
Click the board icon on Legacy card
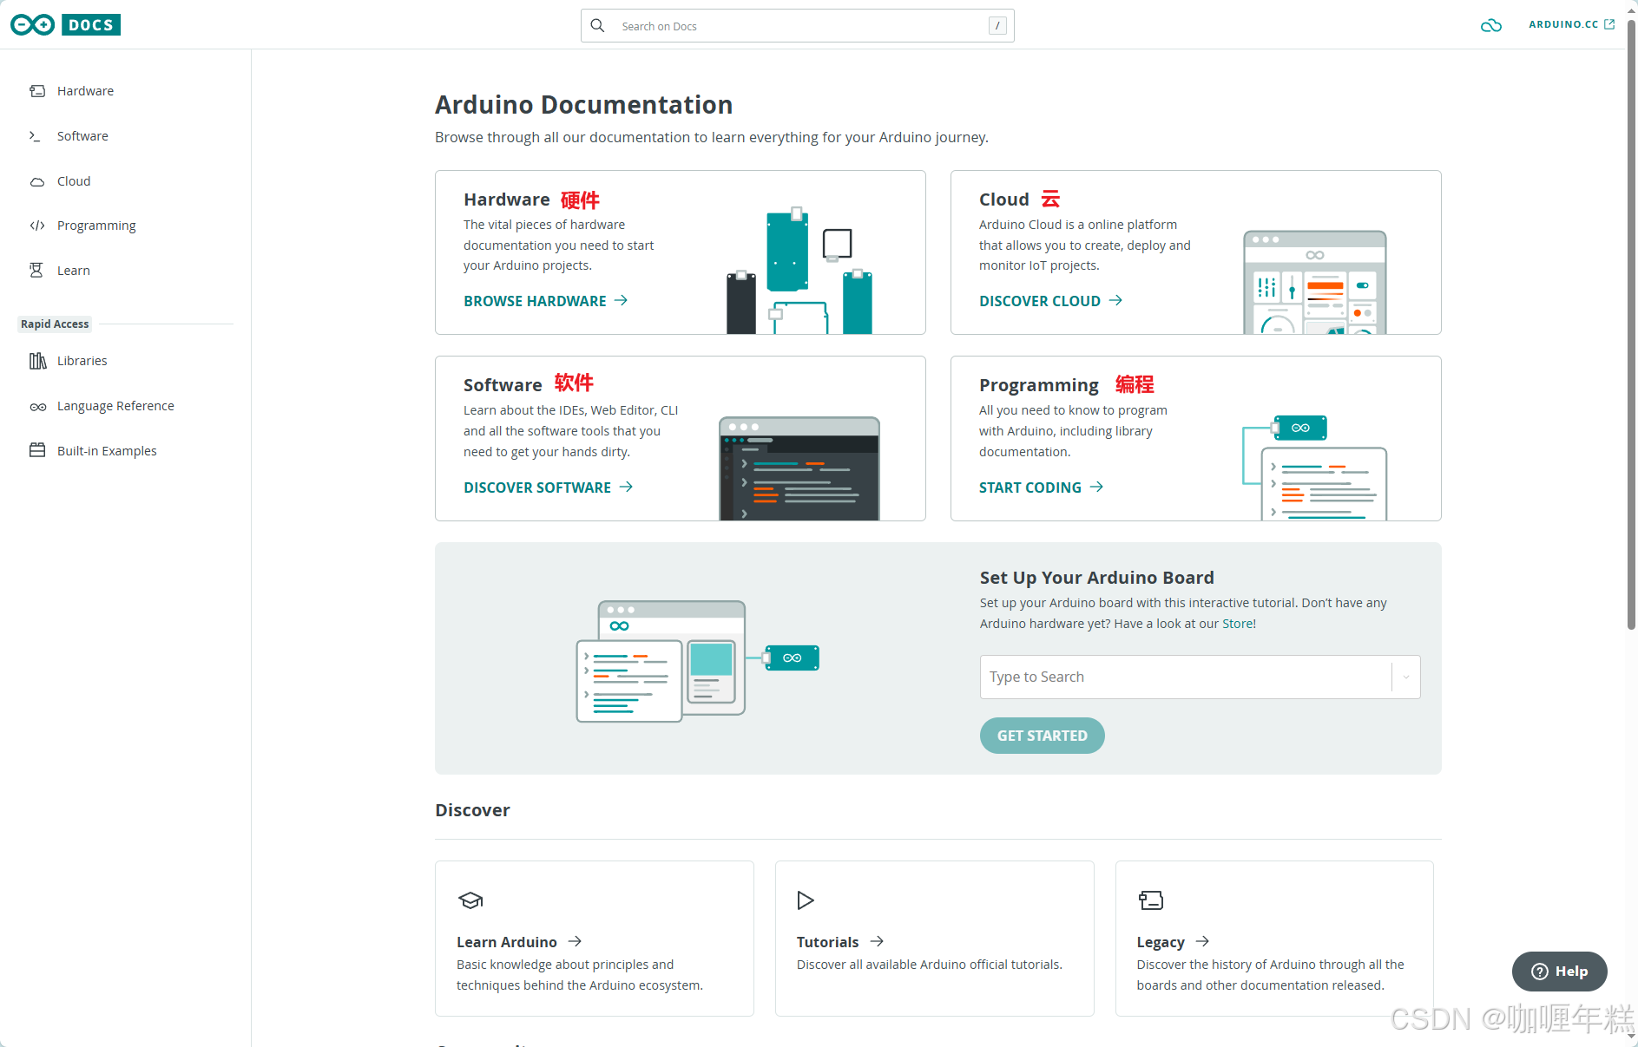1151,900
